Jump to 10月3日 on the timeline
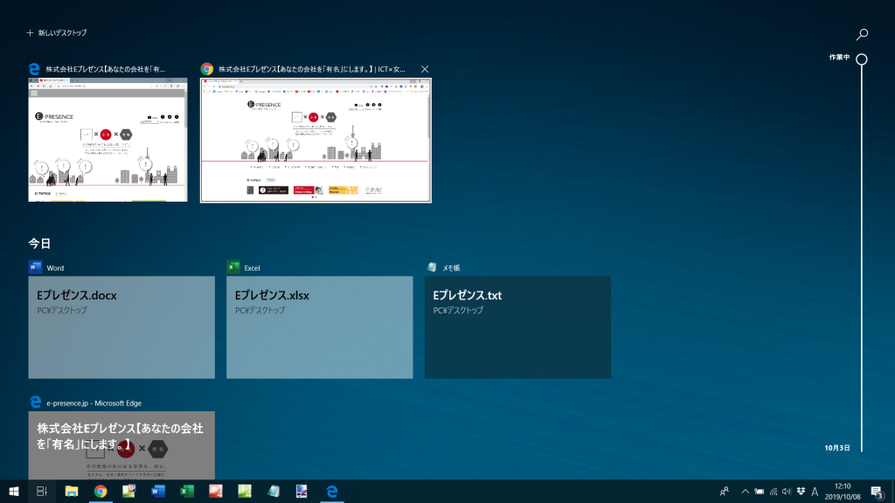This screenshot has width=895, height=503. click(x=837, y=448)
